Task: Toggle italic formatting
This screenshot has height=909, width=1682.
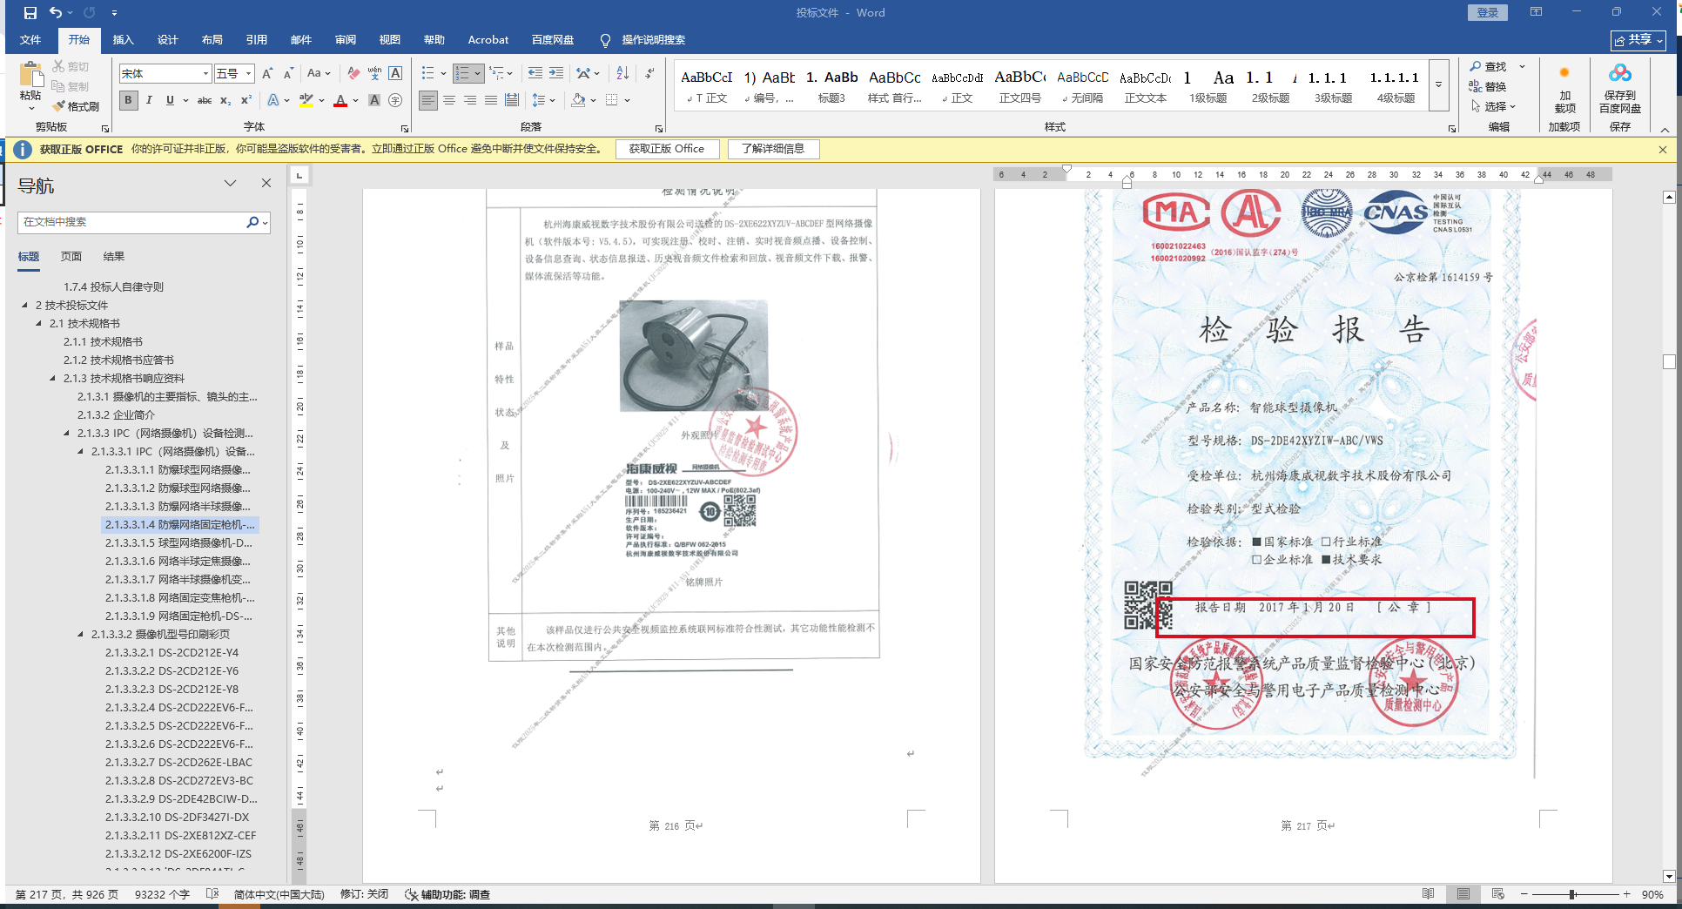Action: (x=149, y=100)
